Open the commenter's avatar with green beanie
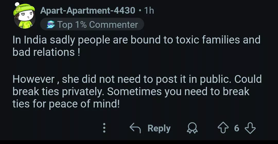278x144 pixels. [24, 16]
